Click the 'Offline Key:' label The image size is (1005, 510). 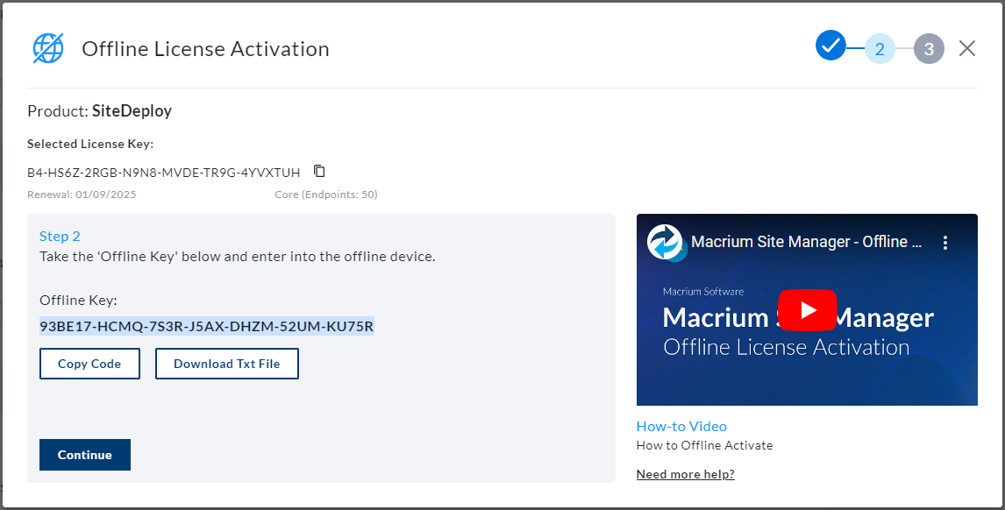[78, 301]
